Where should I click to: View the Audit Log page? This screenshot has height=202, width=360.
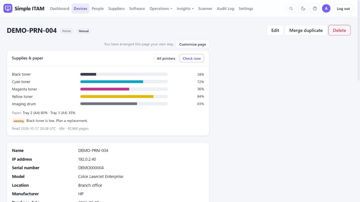(x=225, y=8)
